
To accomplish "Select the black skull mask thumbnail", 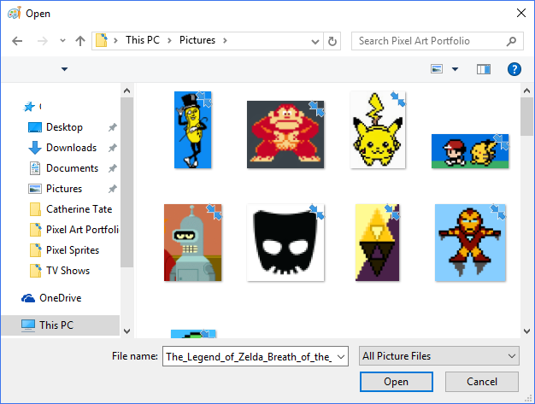I will click(285, 243).
